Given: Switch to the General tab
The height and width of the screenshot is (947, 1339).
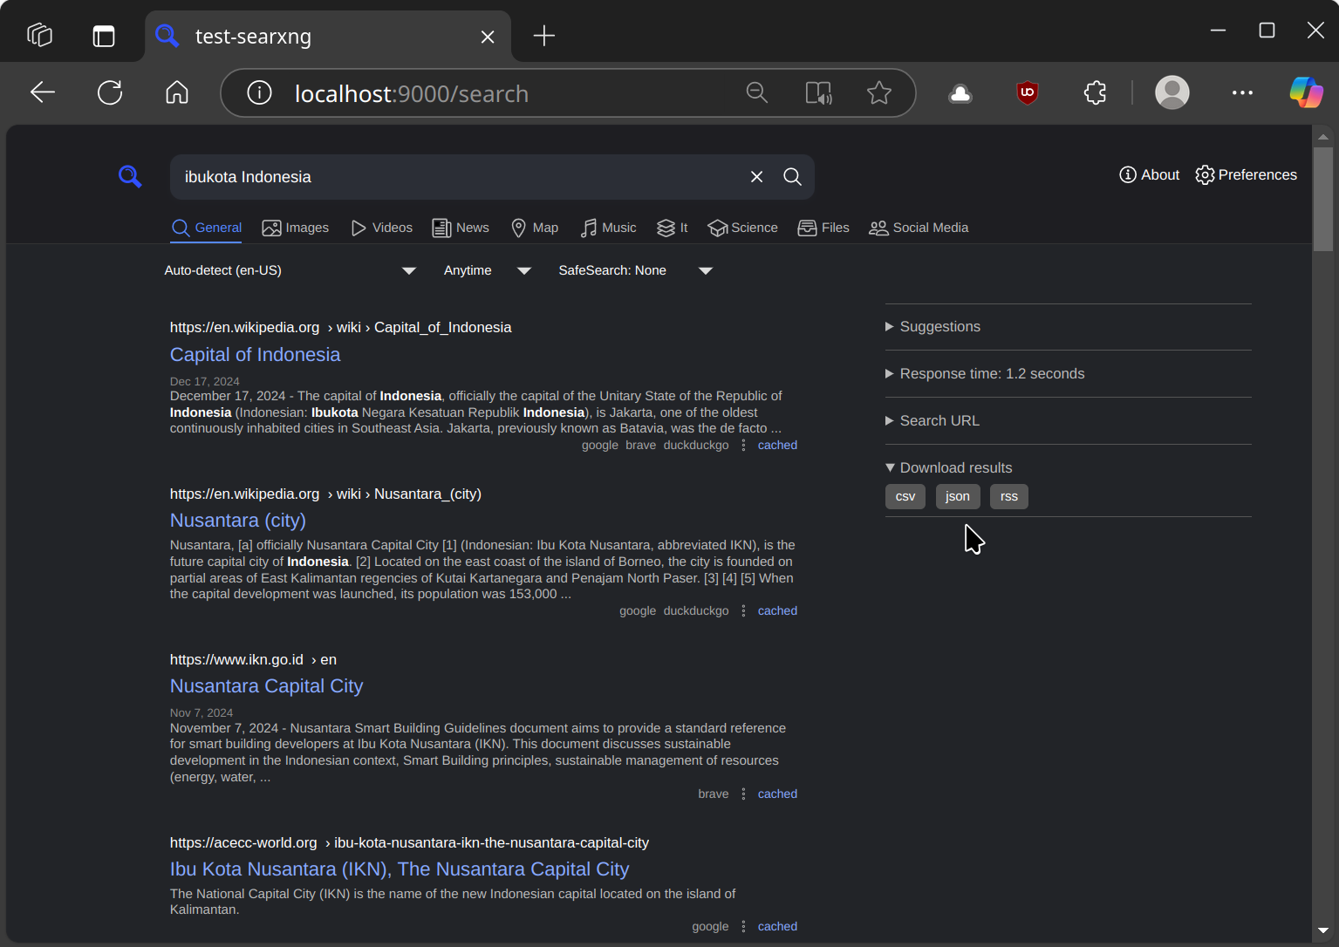Looking at the screenshot, I should (x=207, y=228).
